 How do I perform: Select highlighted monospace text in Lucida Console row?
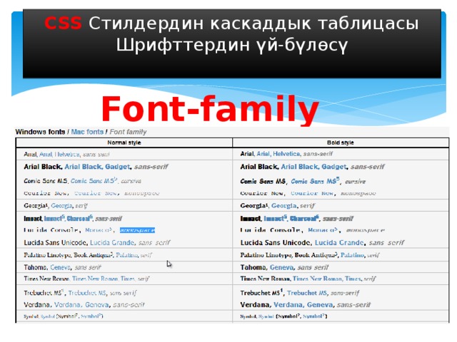pyautogui.click(x=137, y=230)
